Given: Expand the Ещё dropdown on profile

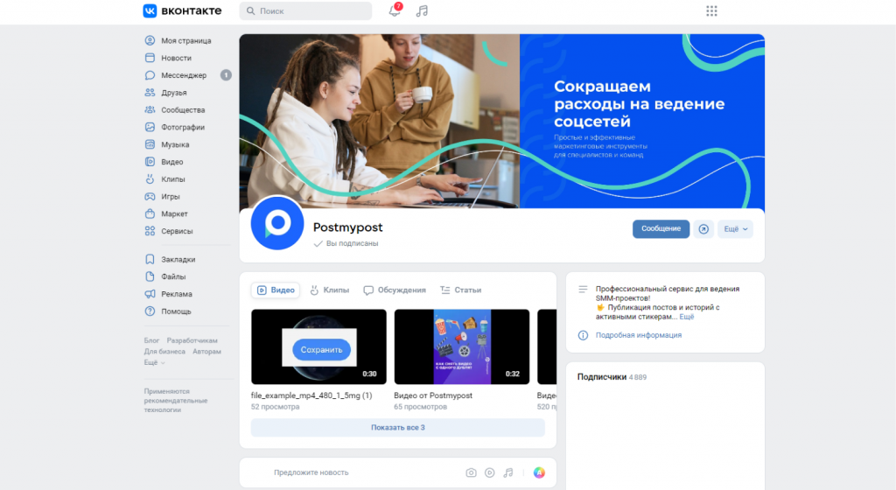Looking at the screenshot, I should 735,228.
